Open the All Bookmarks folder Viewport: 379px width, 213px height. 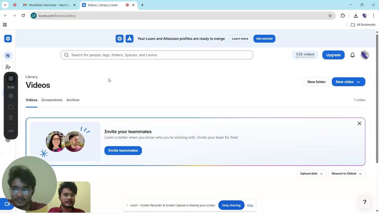(363, 25)
